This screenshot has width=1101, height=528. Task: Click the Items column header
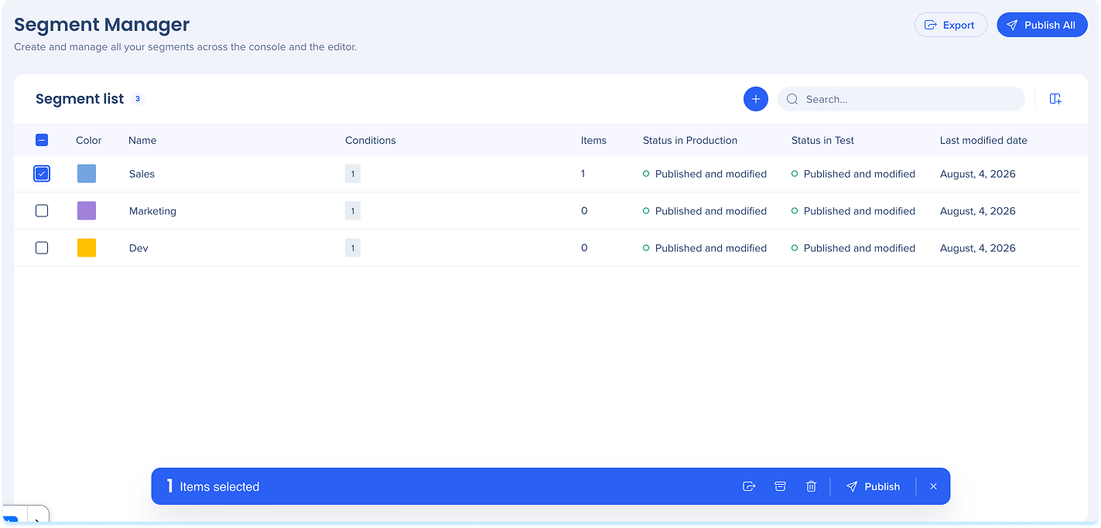tap(593, 140)
